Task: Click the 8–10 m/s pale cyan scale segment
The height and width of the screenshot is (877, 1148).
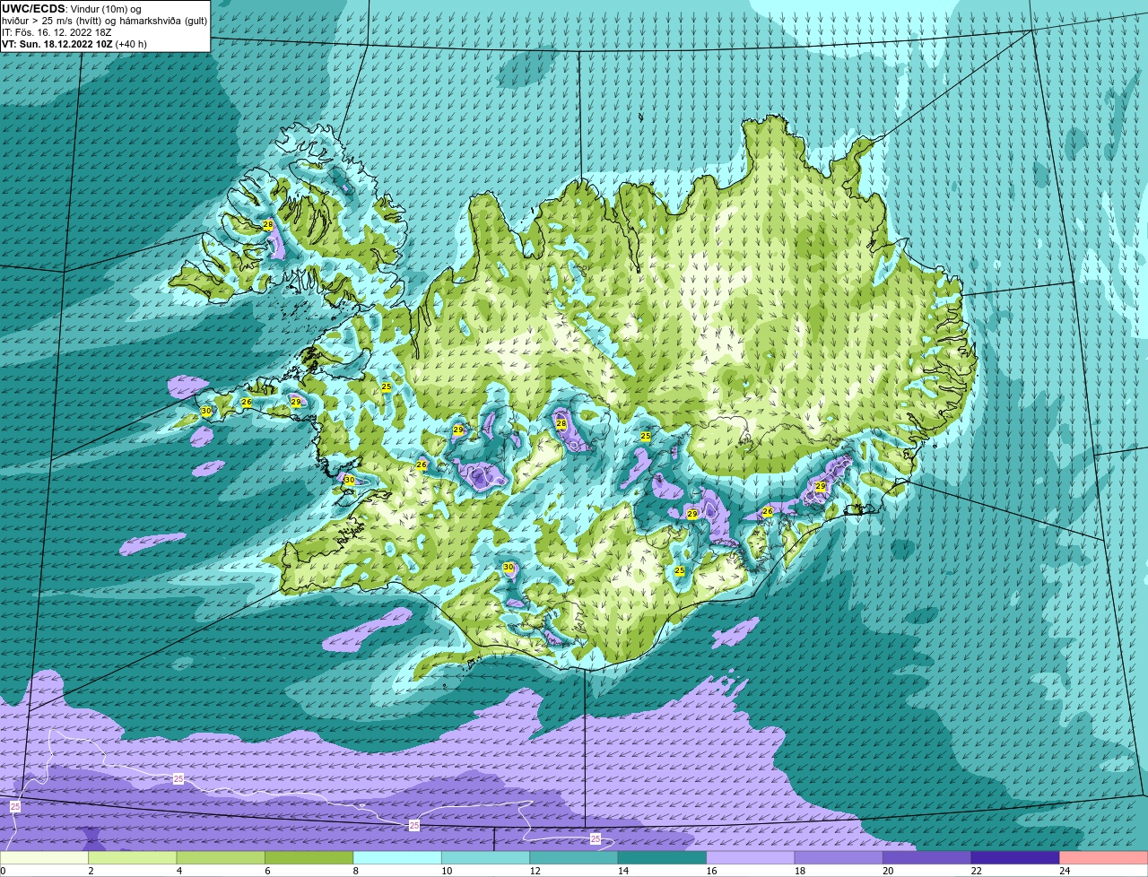Action: point(397,857)
